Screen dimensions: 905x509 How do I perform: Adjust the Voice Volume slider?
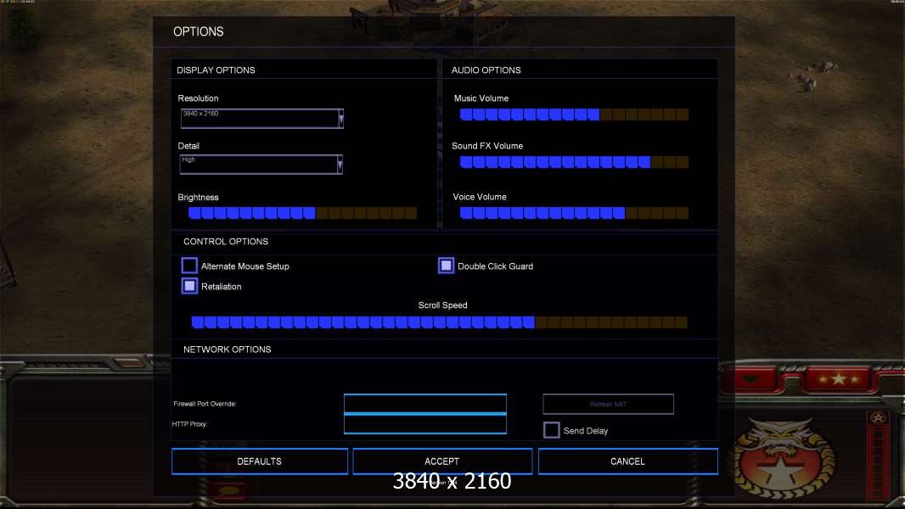574,213
